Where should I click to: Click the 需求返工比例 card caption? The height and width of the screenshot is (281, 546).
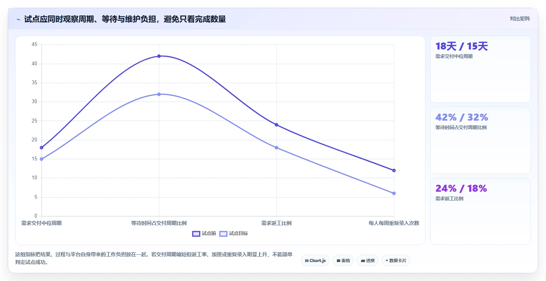click(x=449, y=199)
